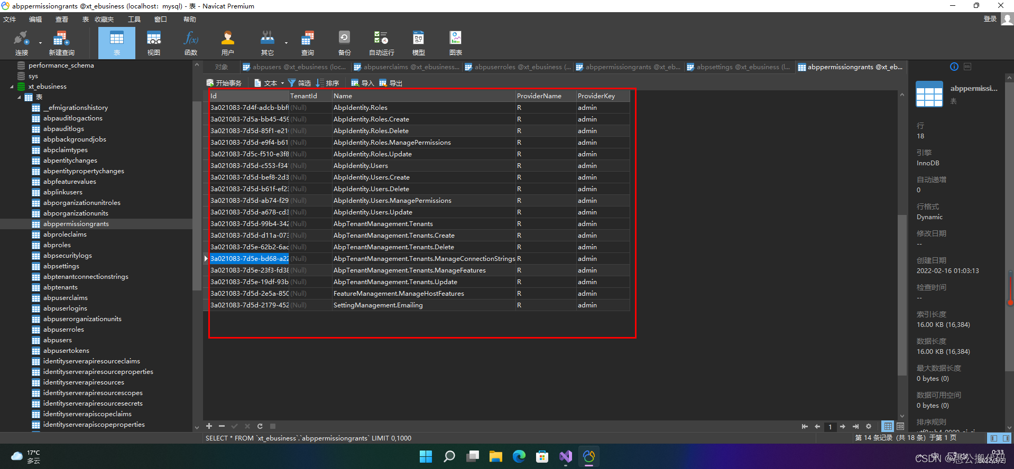Select the performance_schema database
This screenshot has height=469, width=1014.
pos(61,65)
